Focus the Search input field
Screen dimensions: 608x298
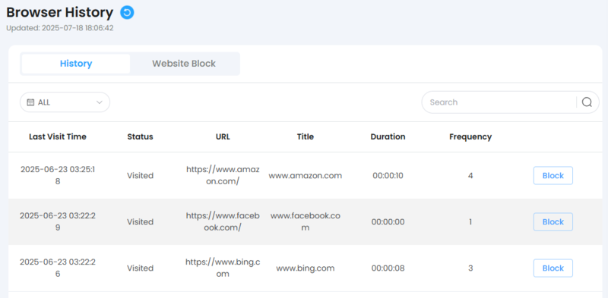tap(502, 102)
